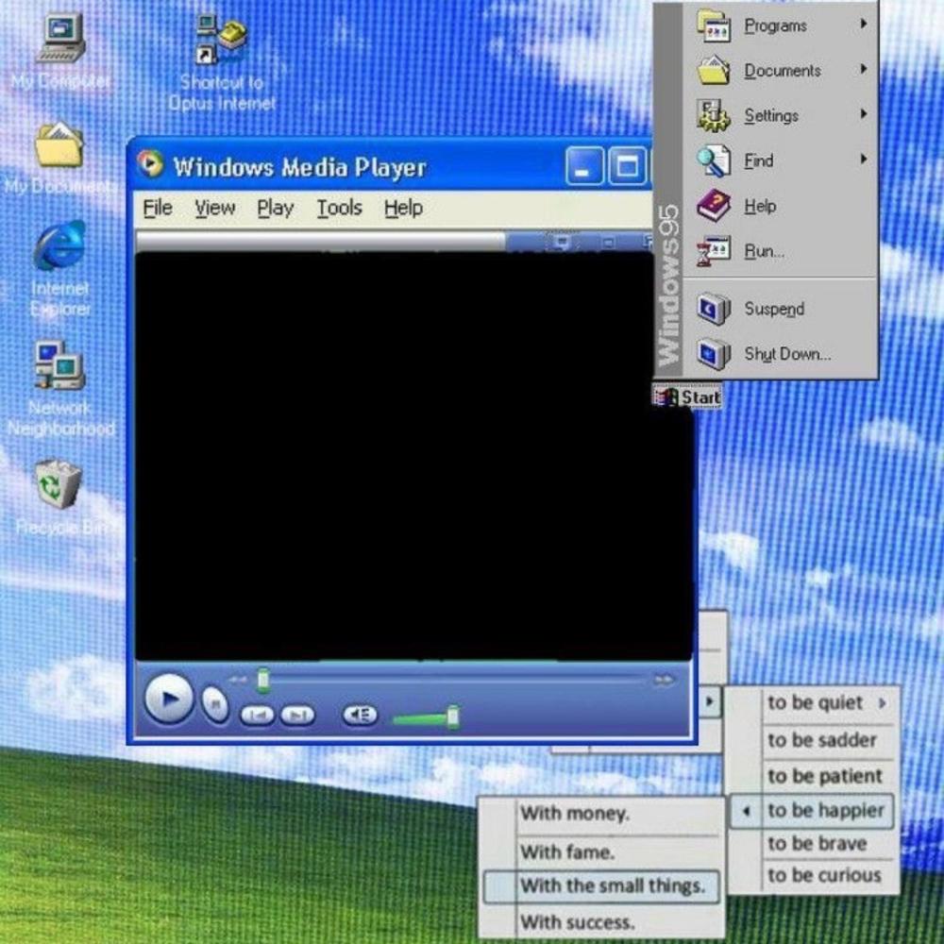Click the seek bar position handle

tap(263, 681)
